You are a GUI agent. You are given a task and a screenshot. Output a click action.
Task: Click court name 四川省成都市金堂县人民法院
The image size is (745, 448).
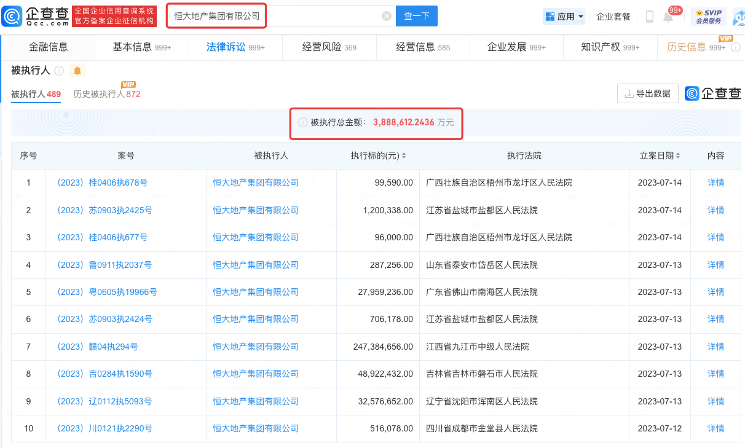482,428
